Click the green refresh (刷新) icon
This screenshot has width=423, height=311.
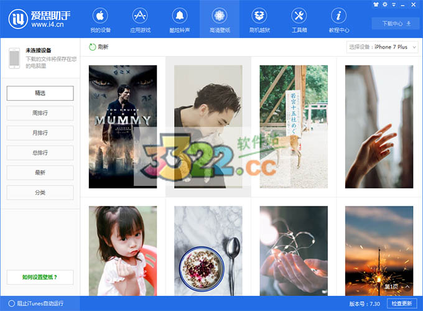click(x=93, y=47)
